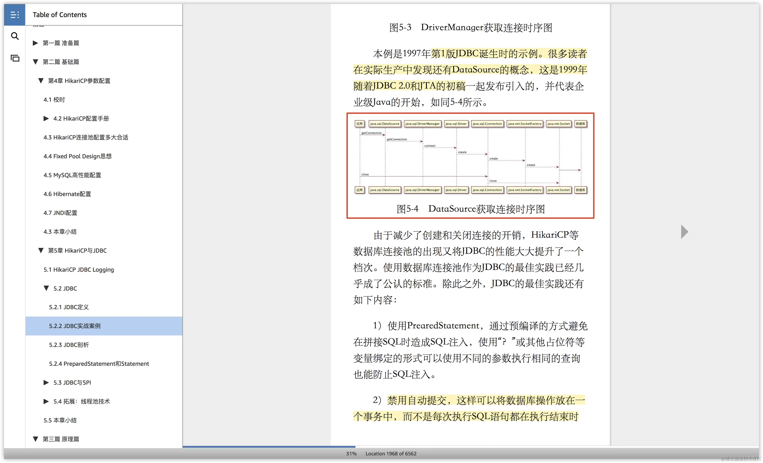Jump to 4.5 MySQL高性能配置
763x463 pixels.
(x=72, y=175)
